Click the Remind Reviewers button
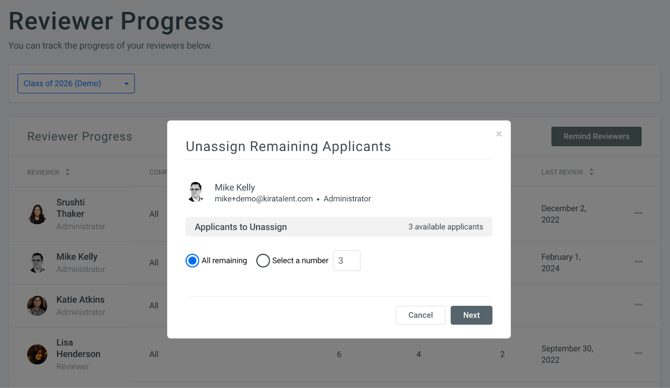This screenshot has width=670, height=388. pyautogui.click(x=596, y=136)
